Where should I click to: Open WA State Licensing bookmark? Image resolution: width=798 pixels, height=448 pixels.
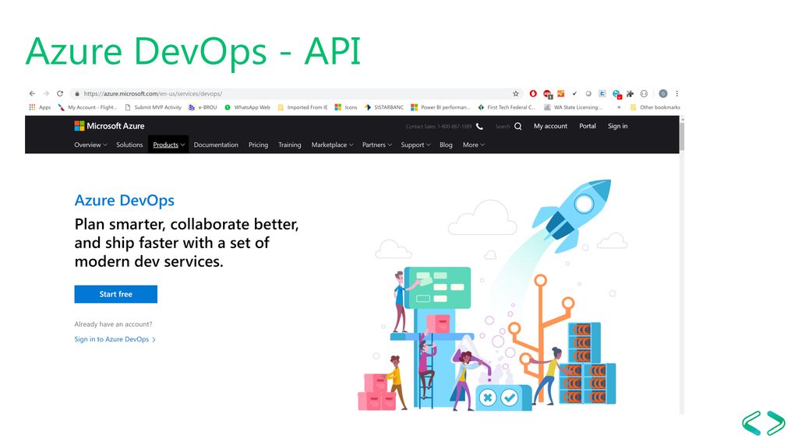pyautogui.click(x=573, y=107)
